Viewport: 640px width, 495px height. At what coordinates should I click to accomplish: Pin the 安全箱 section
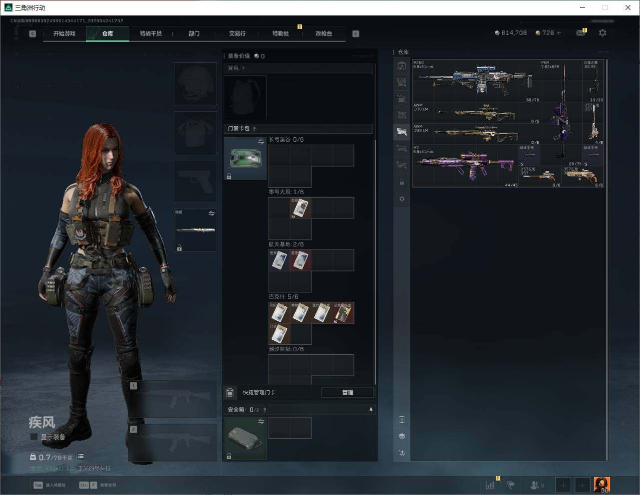coord(370,410)
